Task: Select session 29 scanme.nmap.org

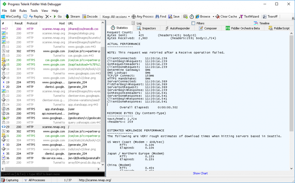Action: pos(51,127)
